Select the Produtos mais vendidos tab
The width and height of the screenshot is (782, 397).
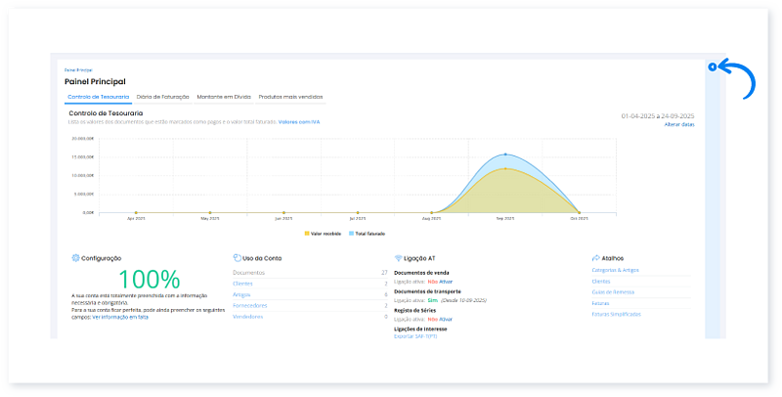coord(290,97)
